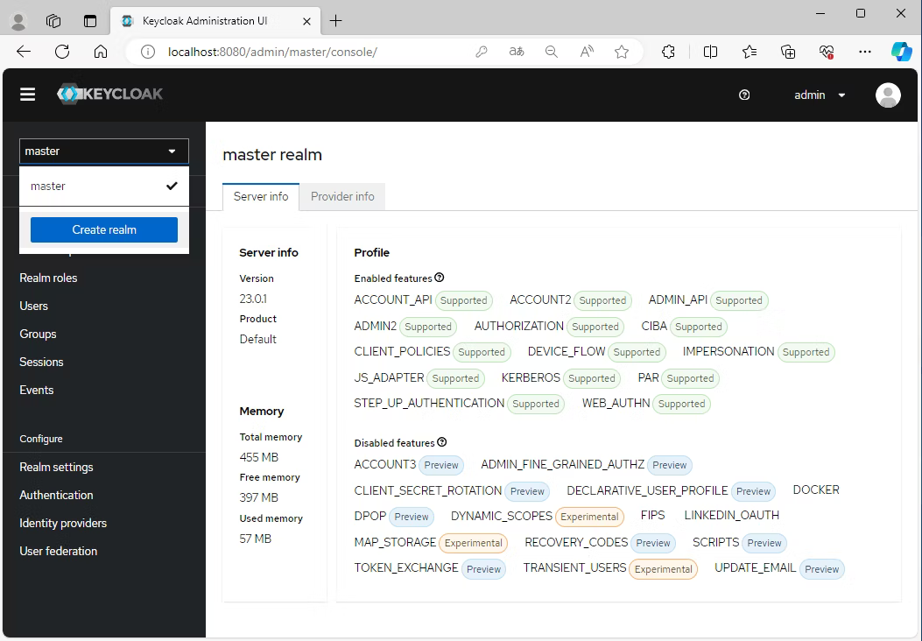Select the Server info tab
The width and height of the screenshot is (922, 641).
click(261, 196)
